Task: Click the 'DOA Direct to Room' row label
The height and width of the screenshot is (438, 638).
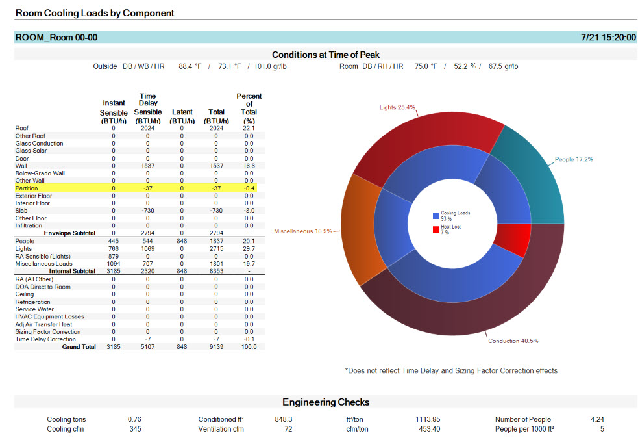Action: (x=43, y=287)
